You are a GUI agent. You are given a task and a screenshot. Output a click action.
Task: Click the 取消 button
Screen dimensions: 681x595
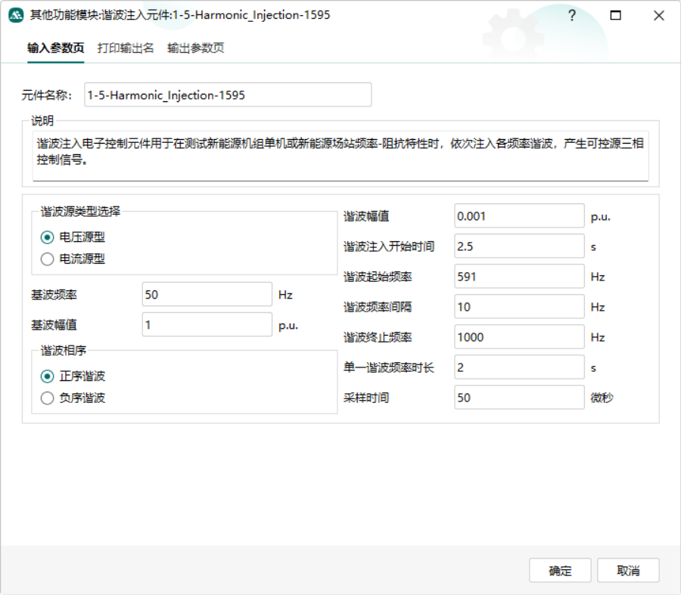pyautogui.click(x=628, y=571)
